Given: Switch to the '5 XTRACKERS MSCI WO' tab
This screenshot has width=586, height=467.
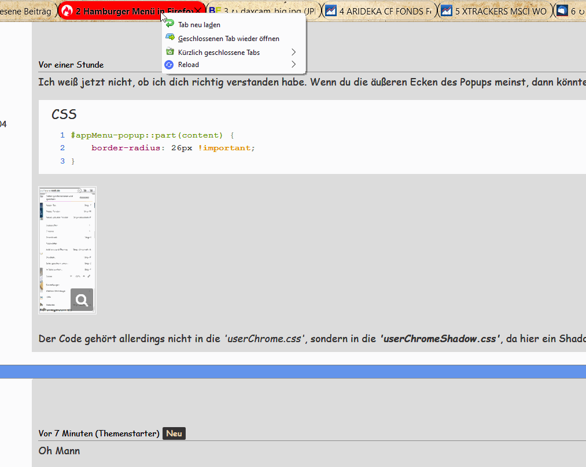Looking at the screenshot, I should 500,10.
